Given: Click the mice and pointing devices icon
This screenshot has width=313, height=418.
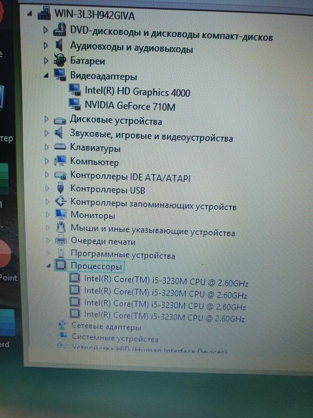Looking at the screenshot, I should (x=61, y=227).
